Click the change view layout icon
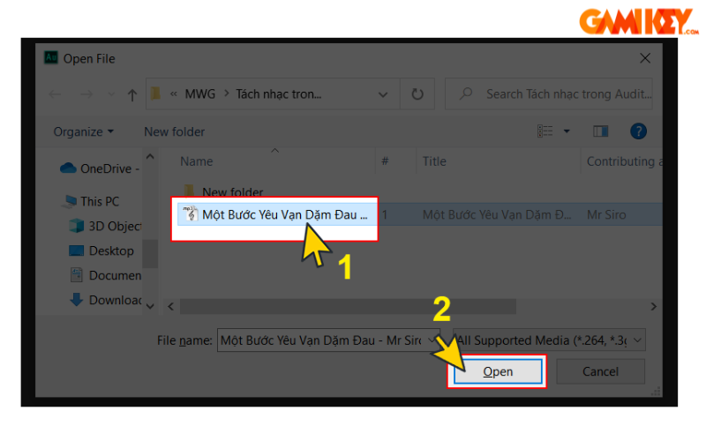This screenshot has width=706, height=441. (x=545, y=131)
